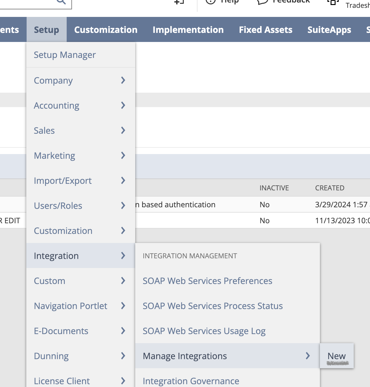The image size is (370, 387).
Task: Expand chevron next to Dunning
Action: point(123,356)
